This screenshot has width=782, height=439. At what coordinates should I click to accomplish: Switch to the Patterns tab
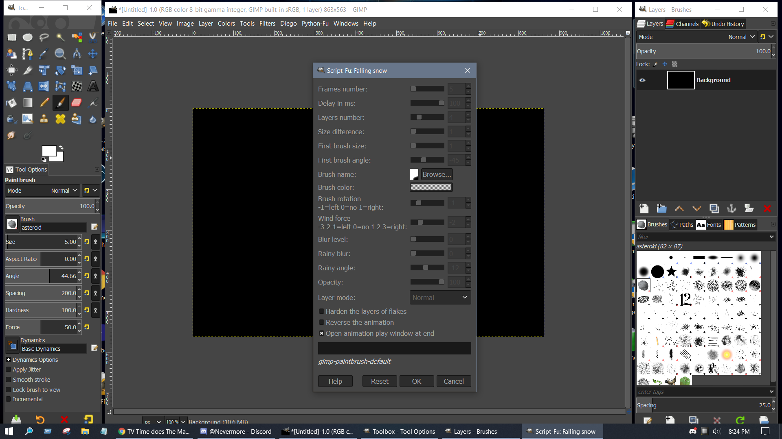pos(740,224)
